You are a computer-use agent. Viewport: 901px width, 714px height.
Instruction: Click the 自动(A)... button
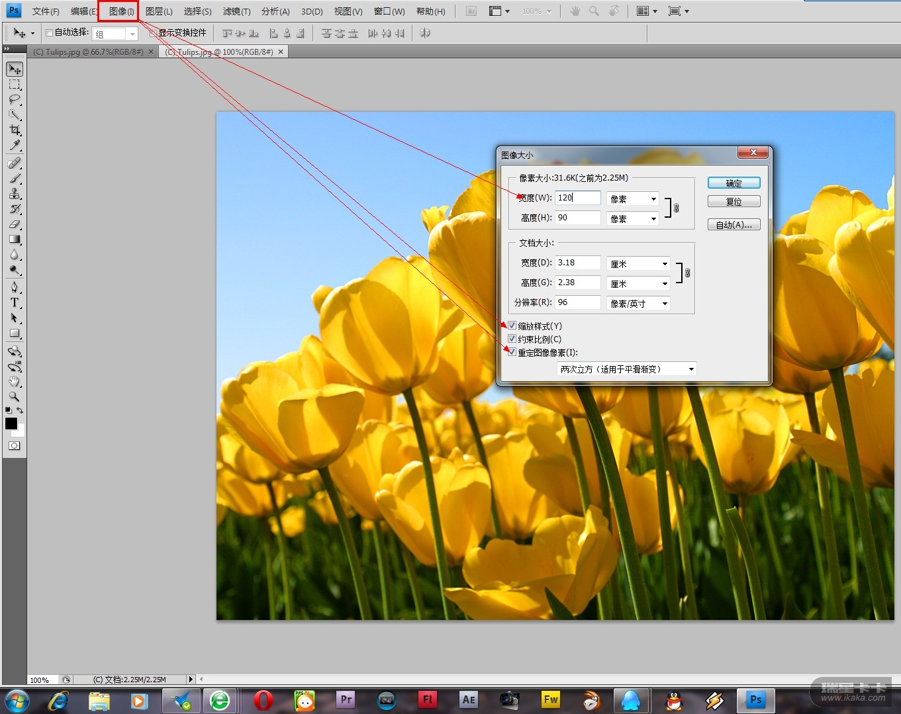click(x=734, y=225)
